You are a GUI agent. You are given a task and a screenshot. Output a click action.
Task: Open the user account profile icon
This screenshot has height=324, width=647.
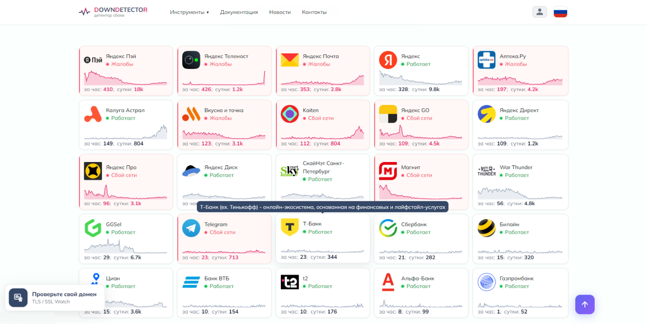click(540, 12)
